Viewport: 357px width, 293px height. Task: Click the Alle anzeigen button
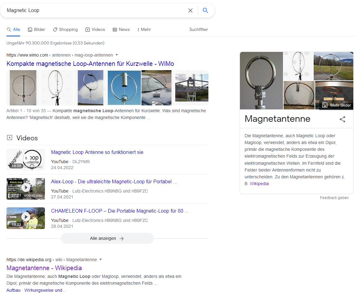point(107,238)
